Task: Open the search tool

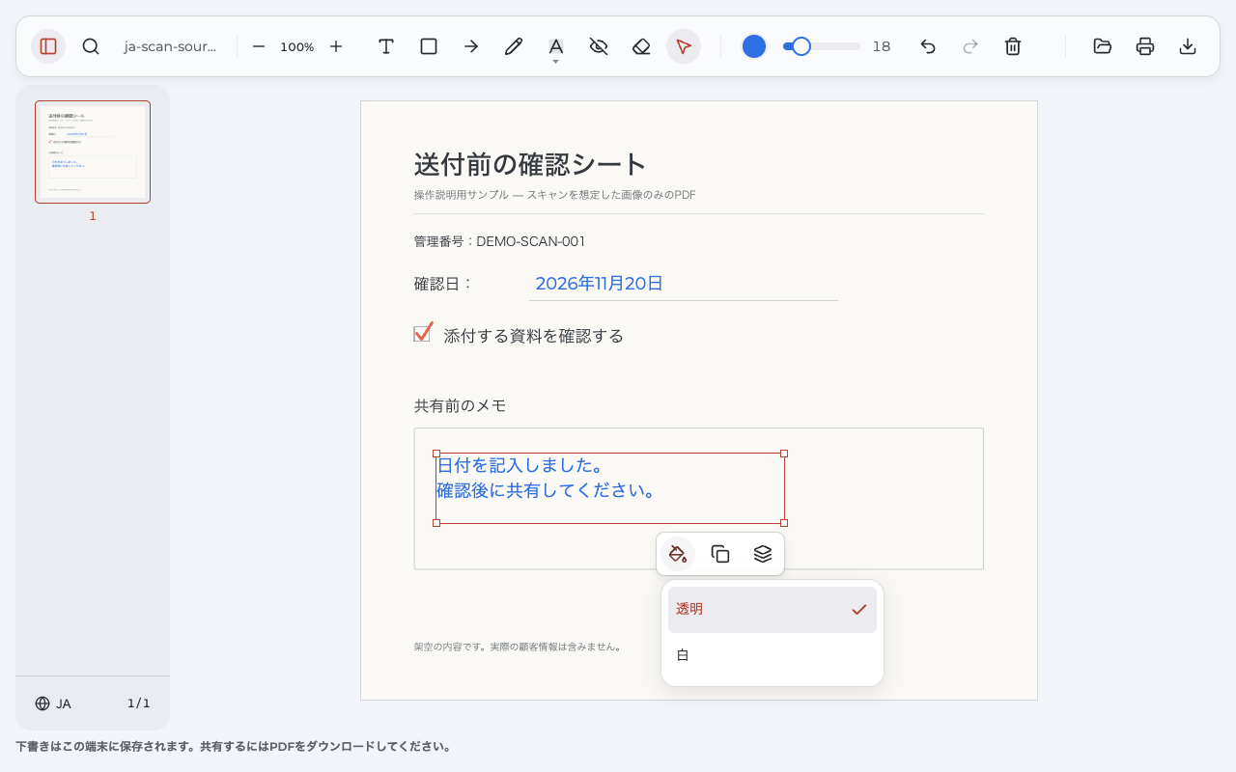Action: point(91,46)
